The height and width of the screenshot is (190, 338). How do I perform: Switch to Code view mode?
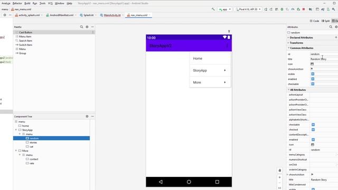[314, 21]
